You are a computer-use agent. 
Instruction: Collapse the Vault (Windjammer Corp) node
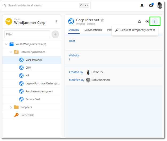[x=6, y=44]
